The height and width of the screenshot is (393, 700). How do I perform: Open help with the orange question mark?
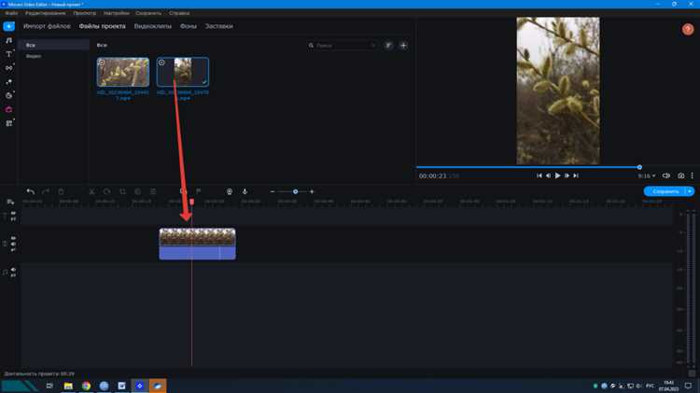point(688,30)
